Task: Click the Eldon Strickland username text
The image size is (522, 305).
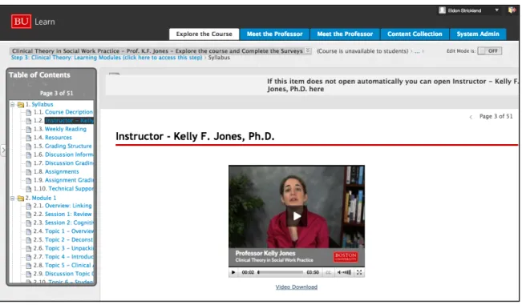Action: (464, 10)
